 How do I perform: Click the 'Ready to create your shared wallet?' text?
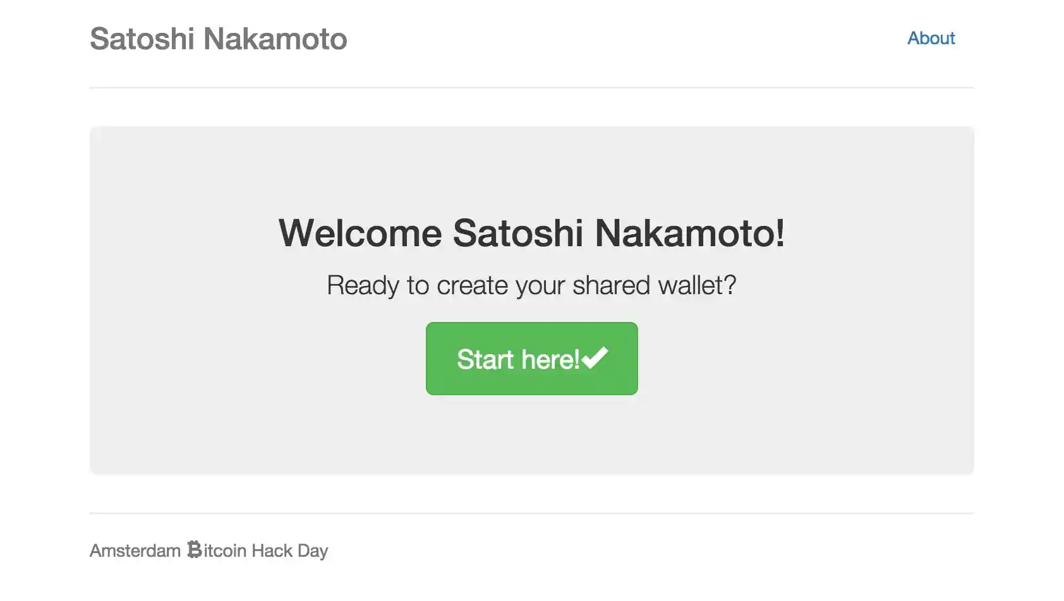[x=531, y=285]
